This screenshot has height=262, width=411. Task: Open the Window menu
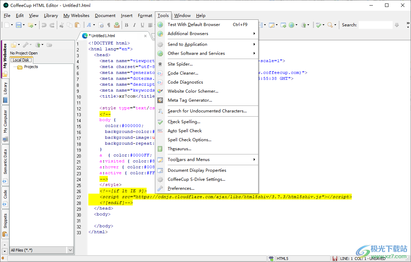[182, 16]
